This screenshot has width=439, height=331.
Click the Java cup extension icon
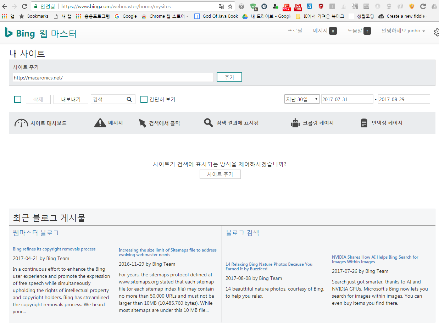click(x=343, y=6)
